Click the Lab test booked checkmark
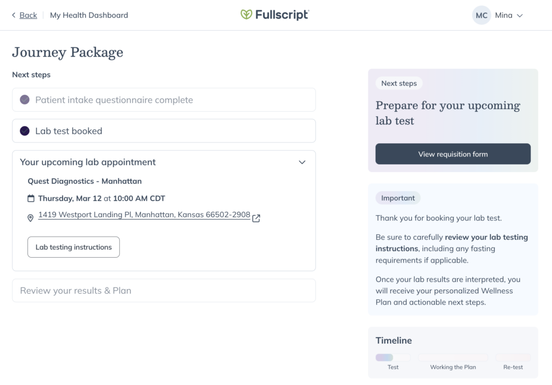The height and width of the screenshot is (385, 552). [25, 131]
